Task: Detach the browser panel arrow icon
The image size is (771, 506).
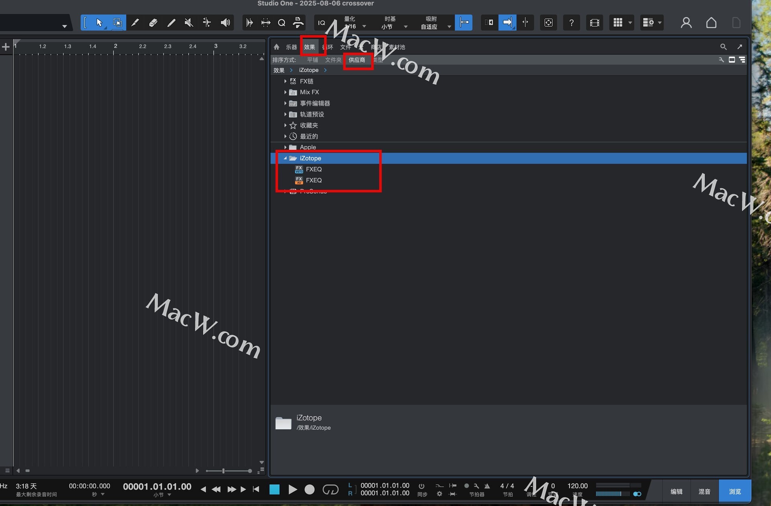Action: point(740,47)
